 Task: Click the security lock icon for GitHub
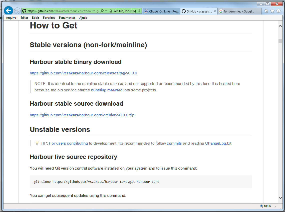[x=111, y=11]
